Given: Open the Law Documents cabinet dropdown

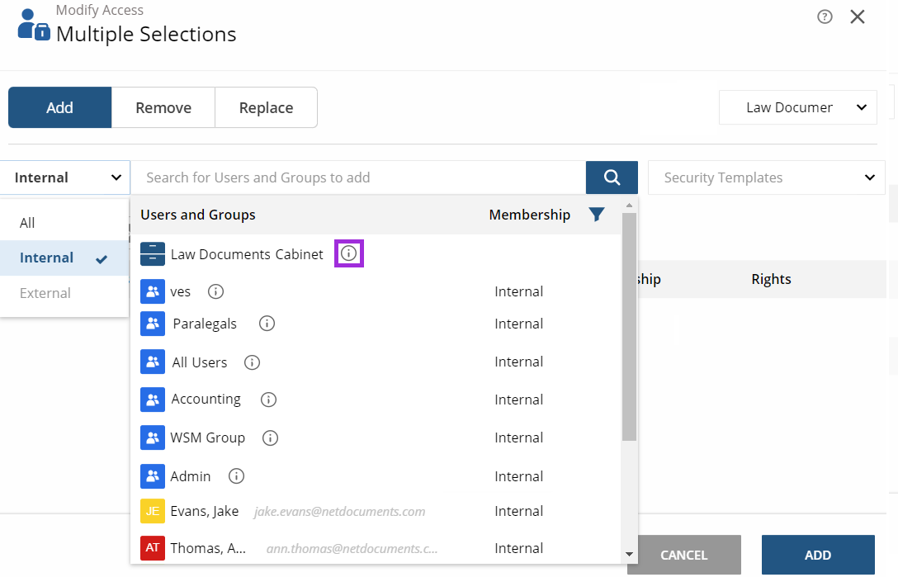Looking at the screenshot, I should (798, 107).
